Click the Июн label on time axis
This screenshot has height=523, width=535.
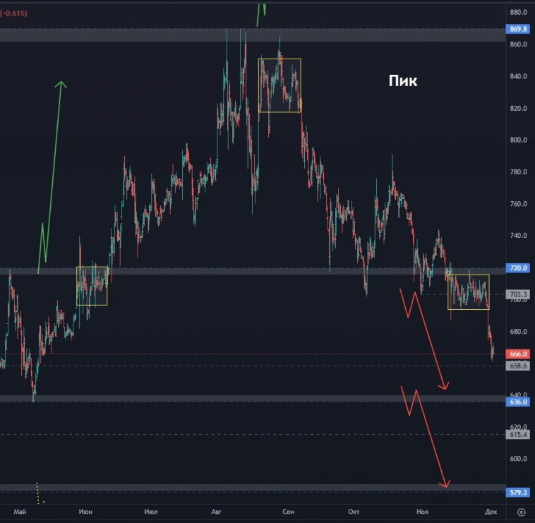click(85, 512)
